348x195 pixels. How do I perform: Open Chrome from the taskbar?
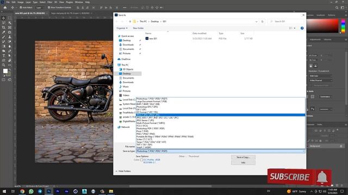(22, 191)
